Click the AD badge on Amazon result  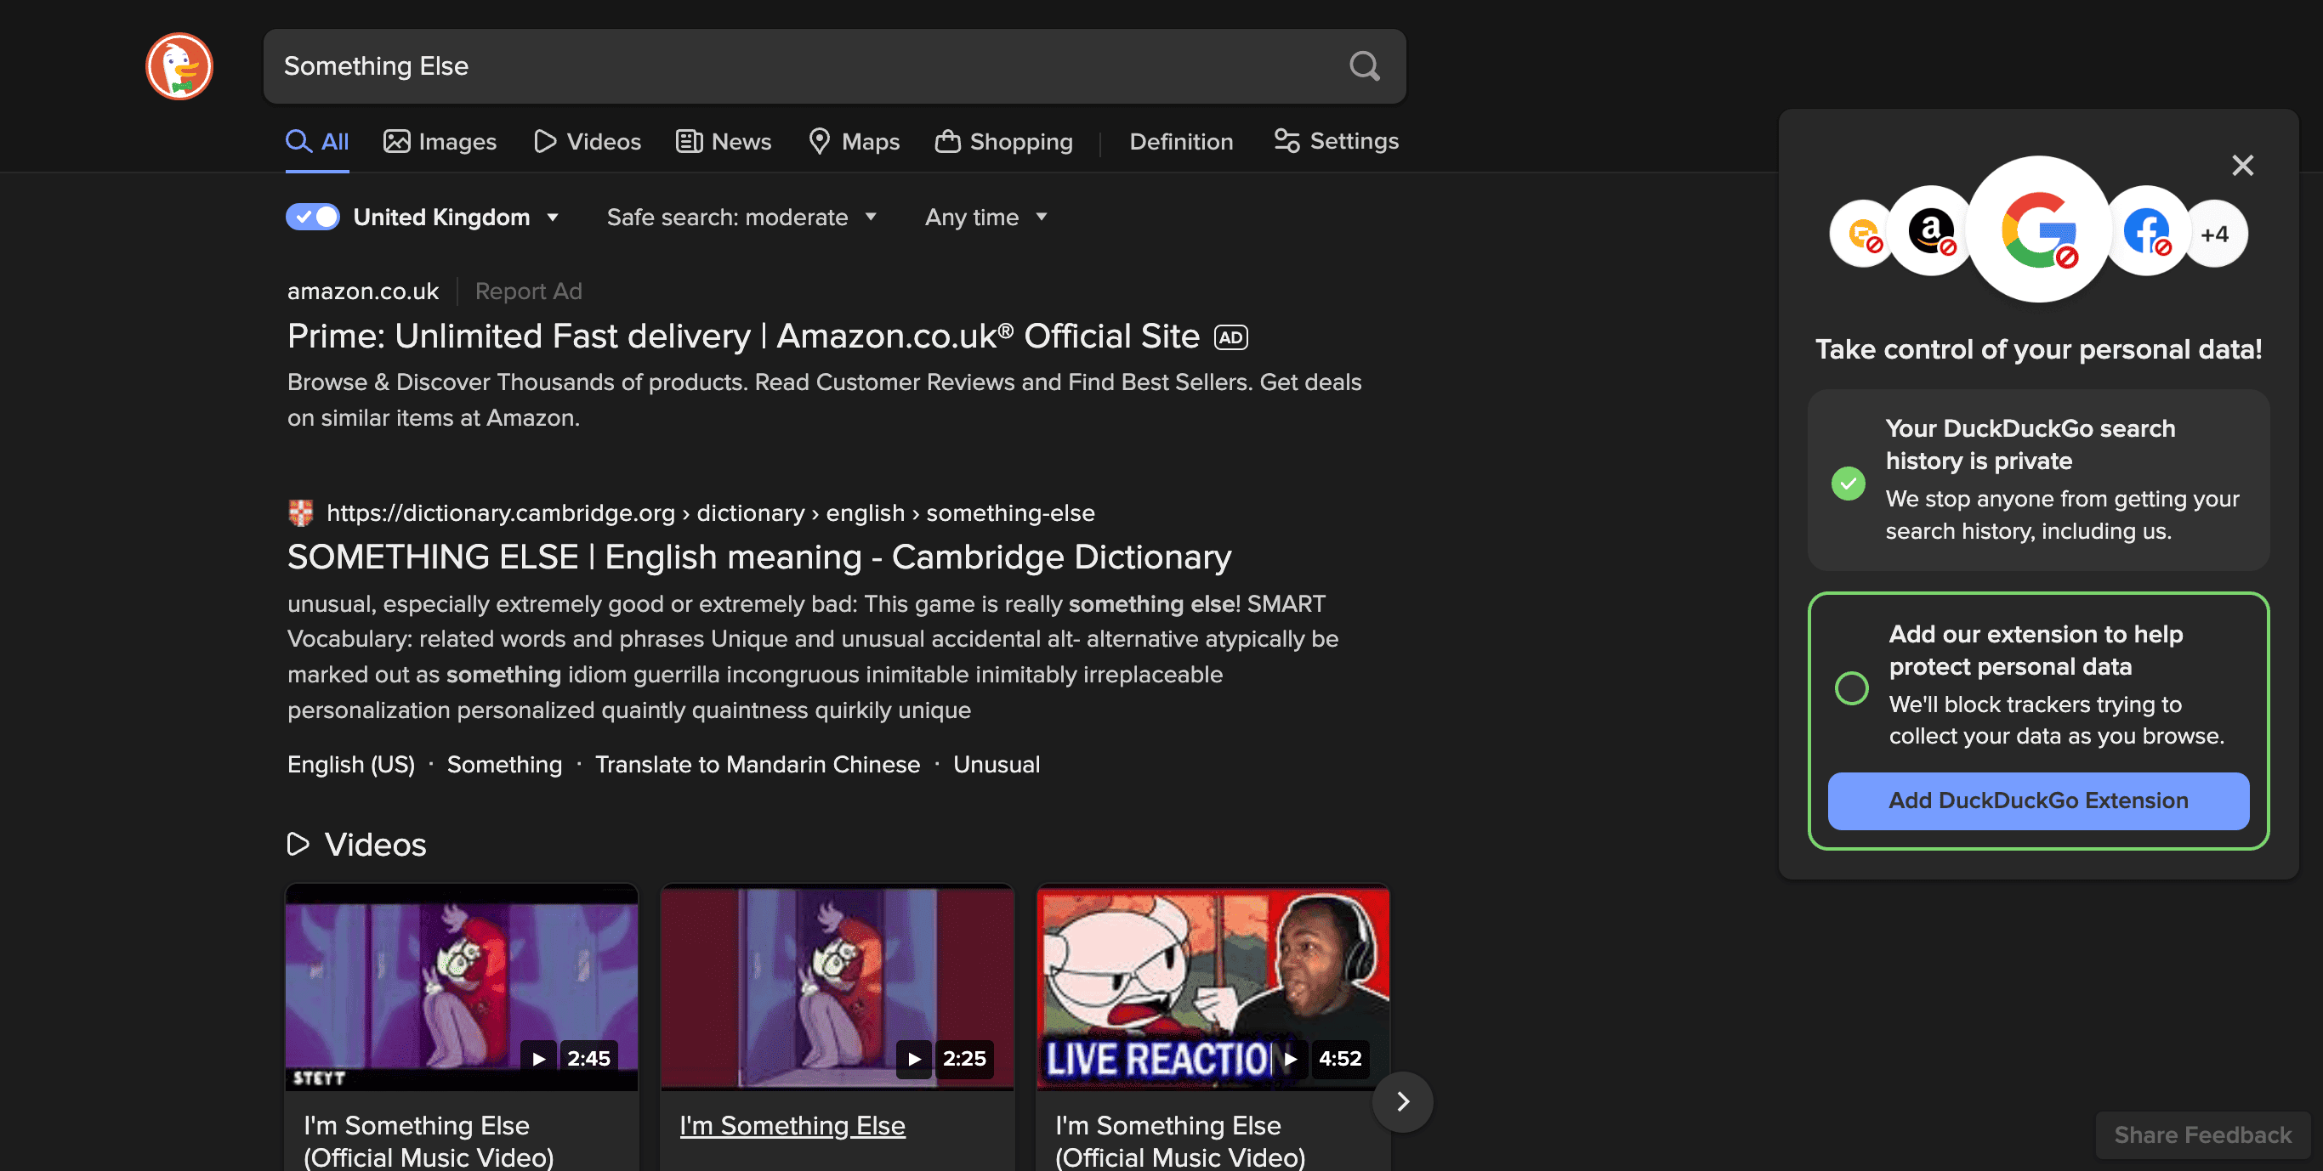click(1231, 337)
